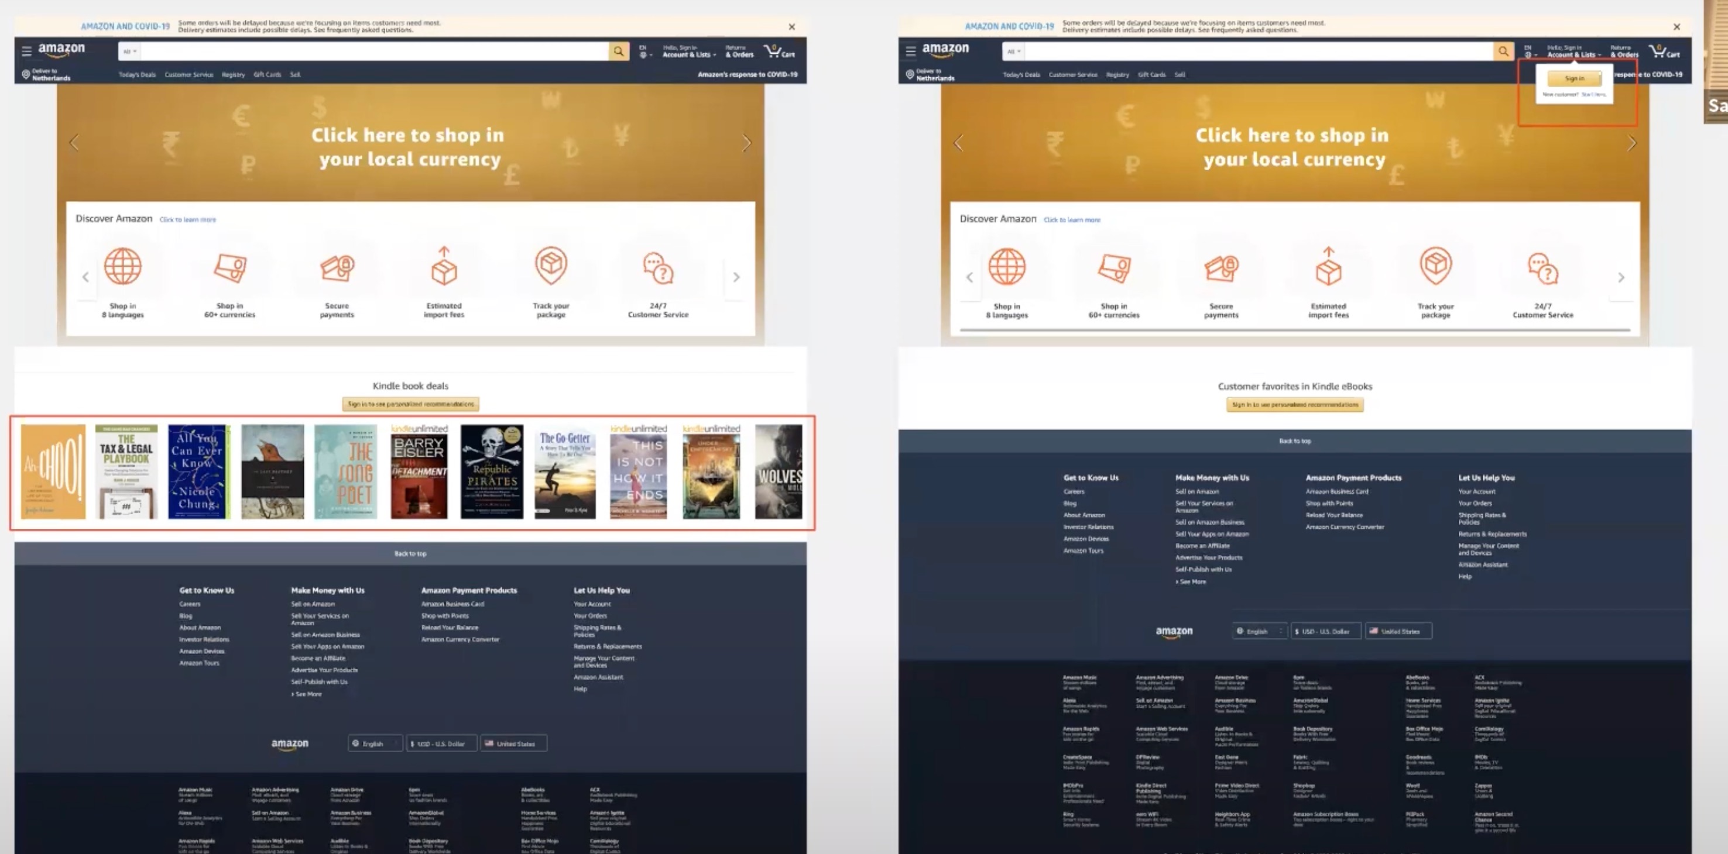
Task: Click Back to top bar in right page
Action: click(1294, 441)
